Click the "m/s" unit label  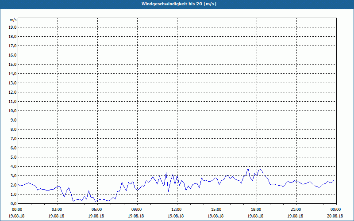tap(13, 20)
